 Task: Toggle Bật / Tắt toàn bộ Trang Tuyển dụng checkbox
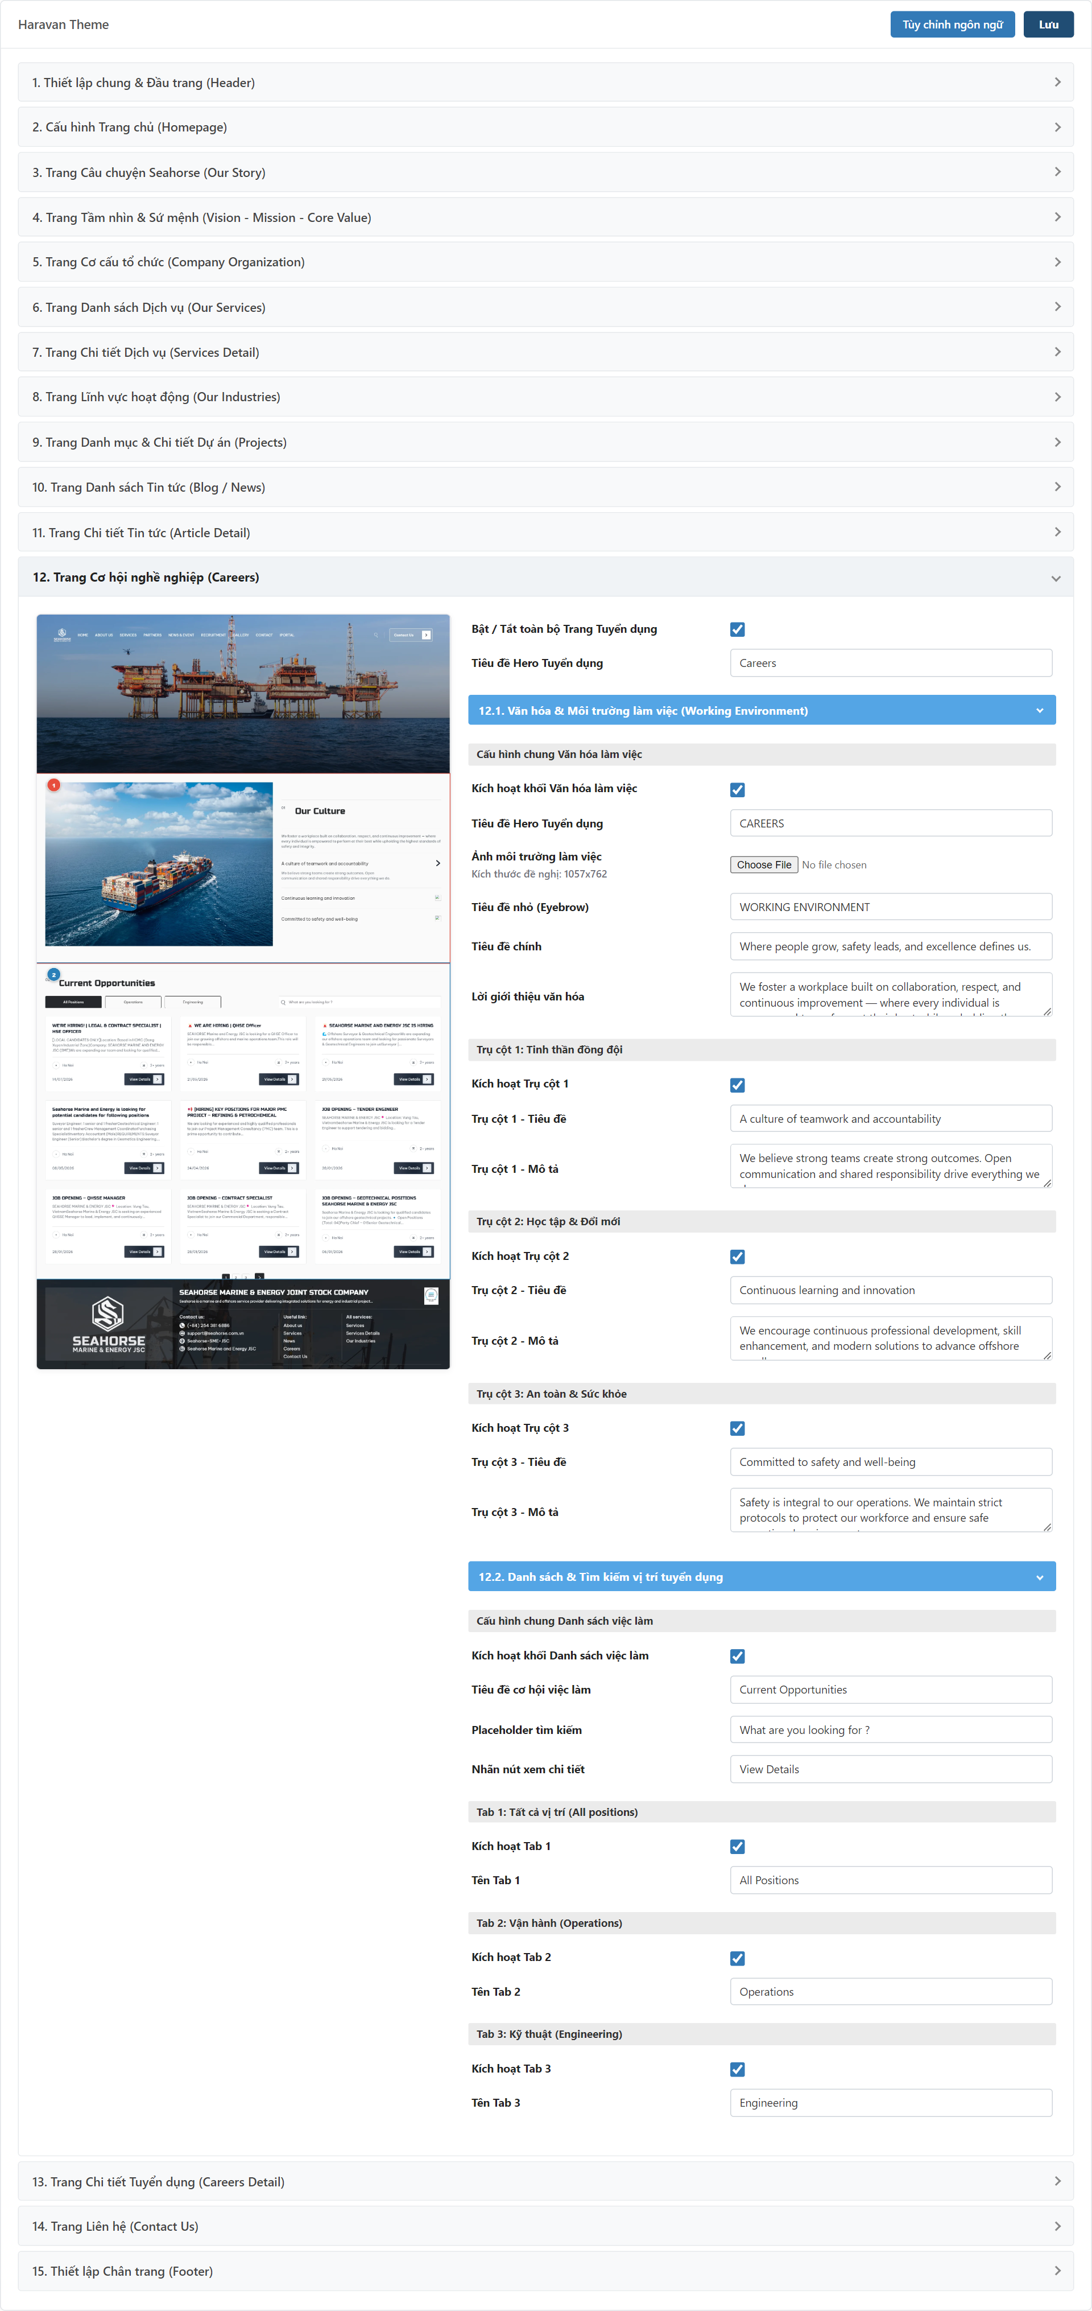point(737,630)
